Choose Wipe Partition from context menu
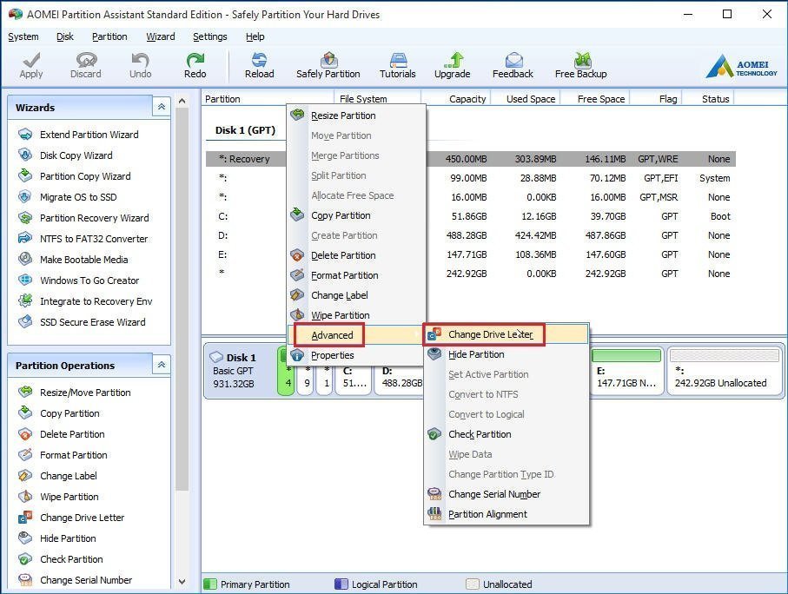788x594 pixels. 356,315
